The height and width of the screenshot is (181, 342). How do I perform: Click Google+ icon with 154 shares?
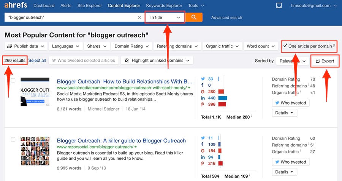click(203, 151)
